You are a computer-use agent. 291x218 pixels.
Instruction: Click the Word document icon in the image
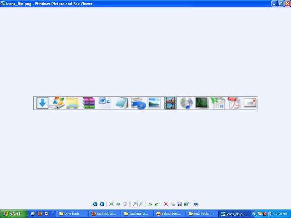point(105,103)
